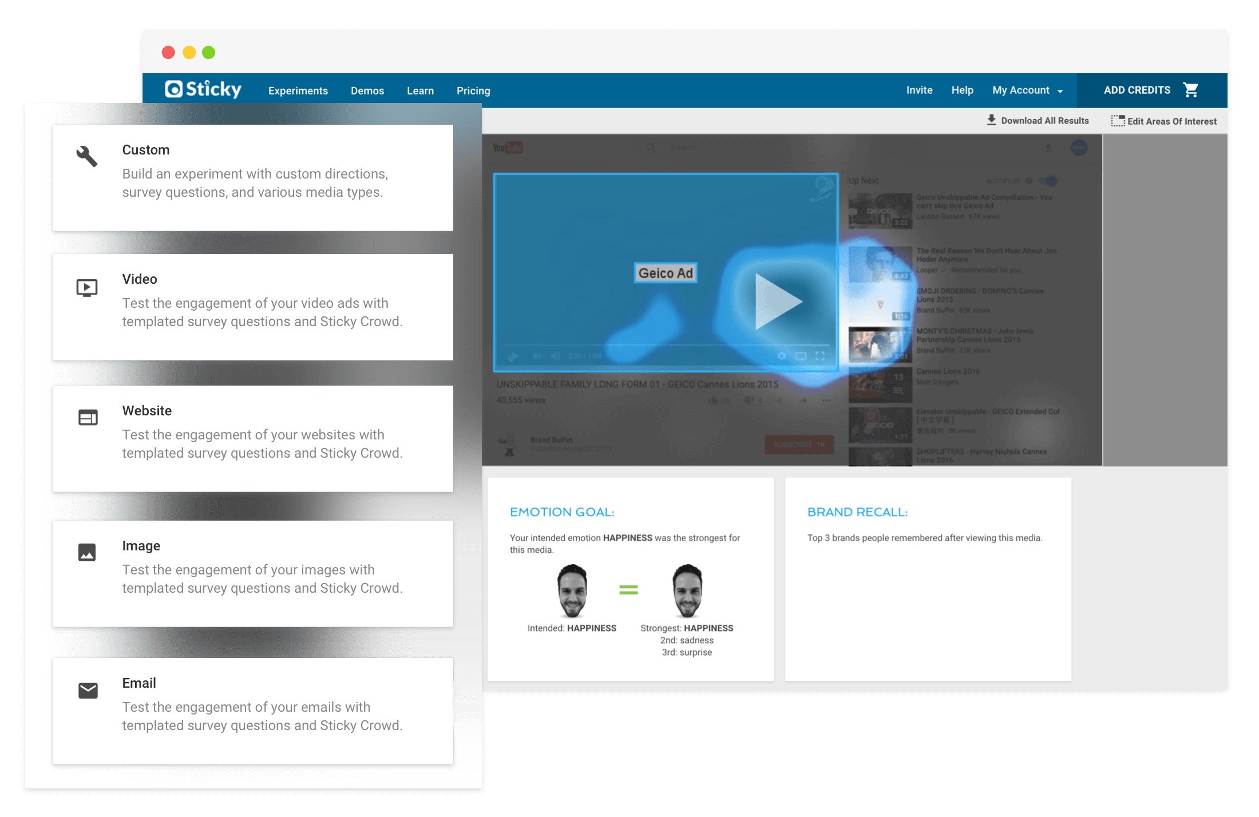Image resolution: width=1259 pixels, height=817 pixels.
Task: Click the Sticky logo in navbar
Action: (203, 89)
